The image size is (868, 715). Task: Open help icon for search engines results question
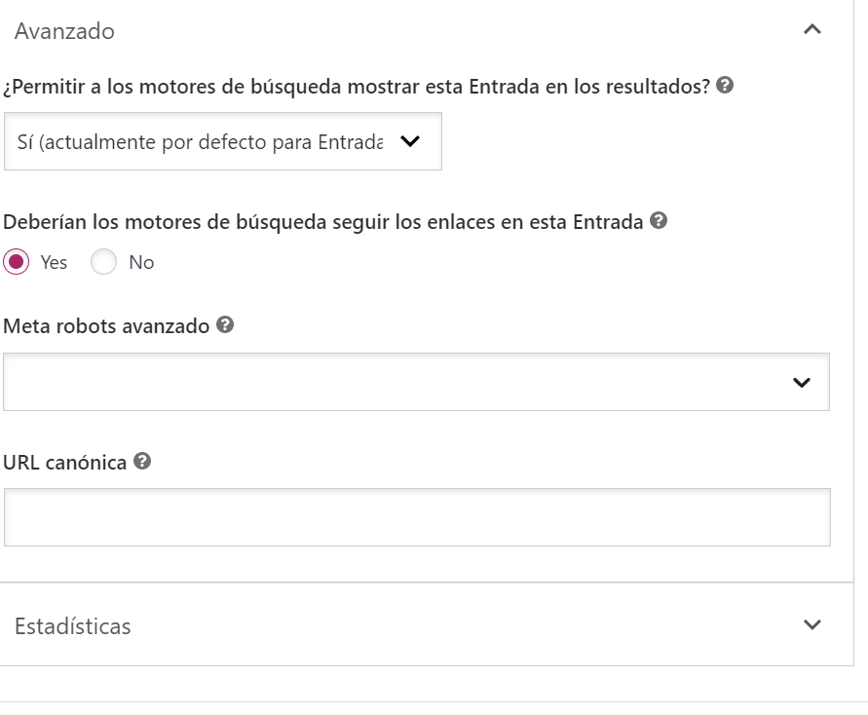[x=725, y=85]
